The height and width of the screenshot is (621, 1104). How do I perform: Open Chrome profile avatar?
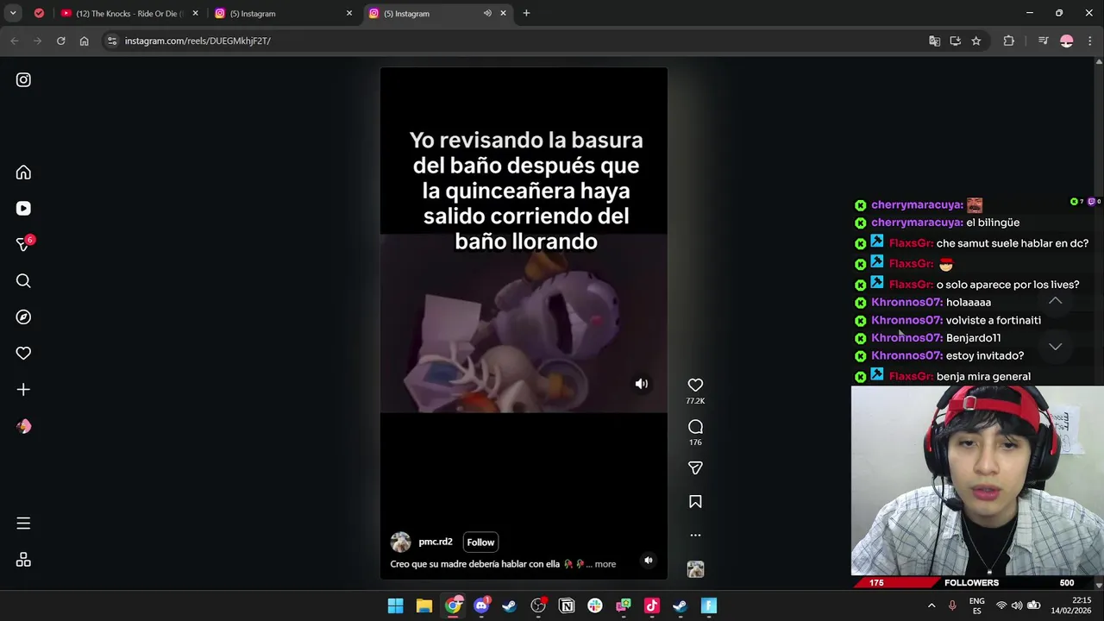click(x=1067, y=41)
